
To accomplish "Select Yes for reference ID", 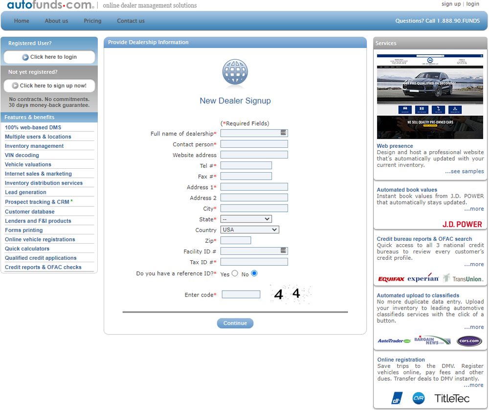I will (235, 273).
